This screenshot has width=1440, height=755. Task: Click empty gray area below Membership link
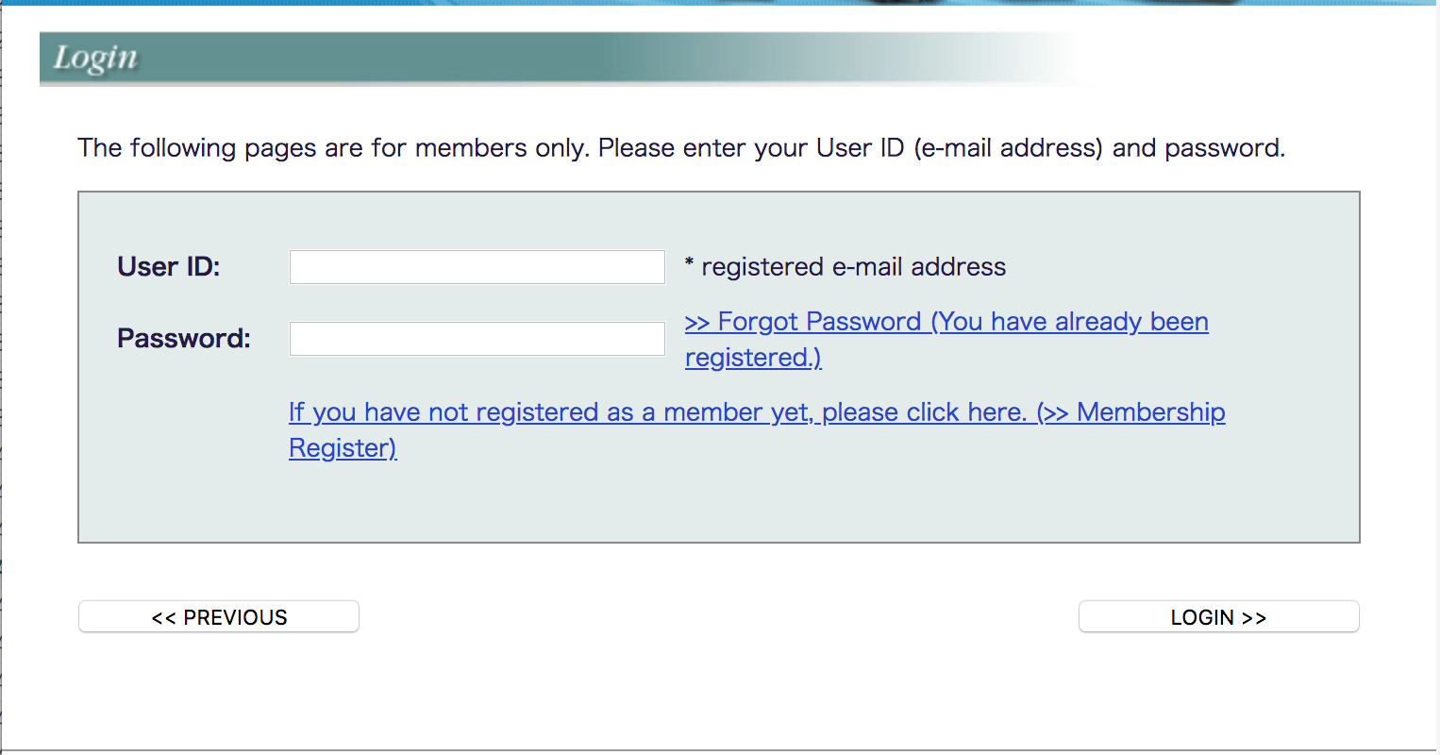click(x=717, y=500)
